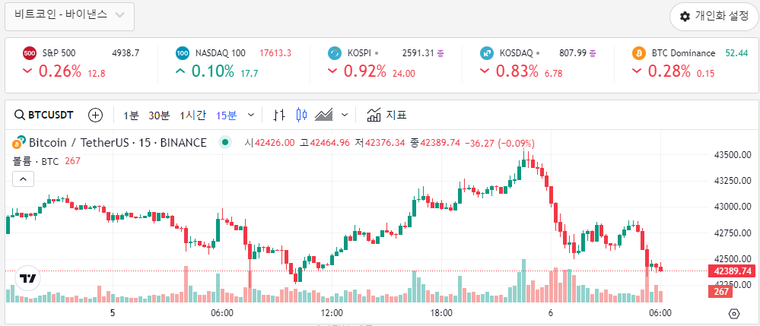Image resolution: width=760 pixels, height=326 pixels.
Task: Switch to the 30분 interval
Action: click(x=159, y=116)
